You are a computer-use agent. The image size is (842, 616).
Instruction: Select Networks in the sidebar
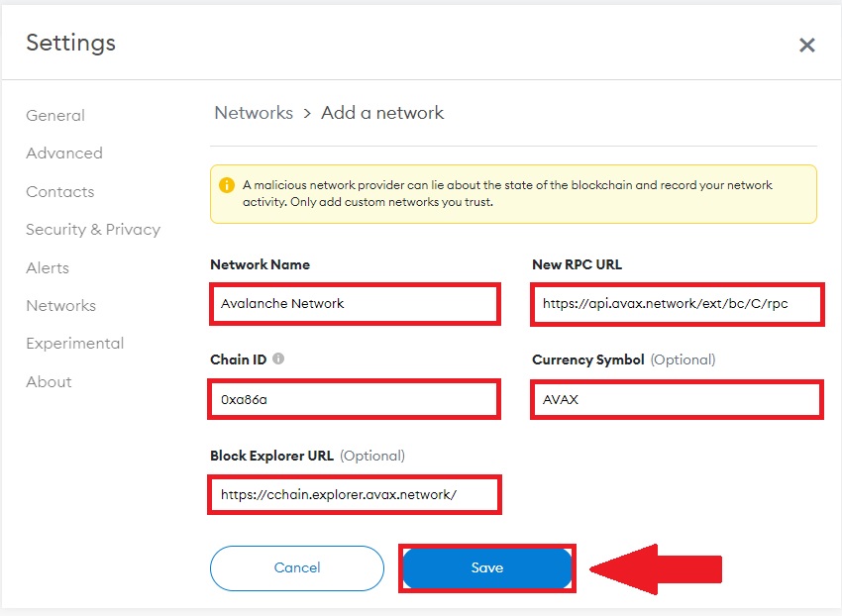pyautogui.click(x=60, y=306)
